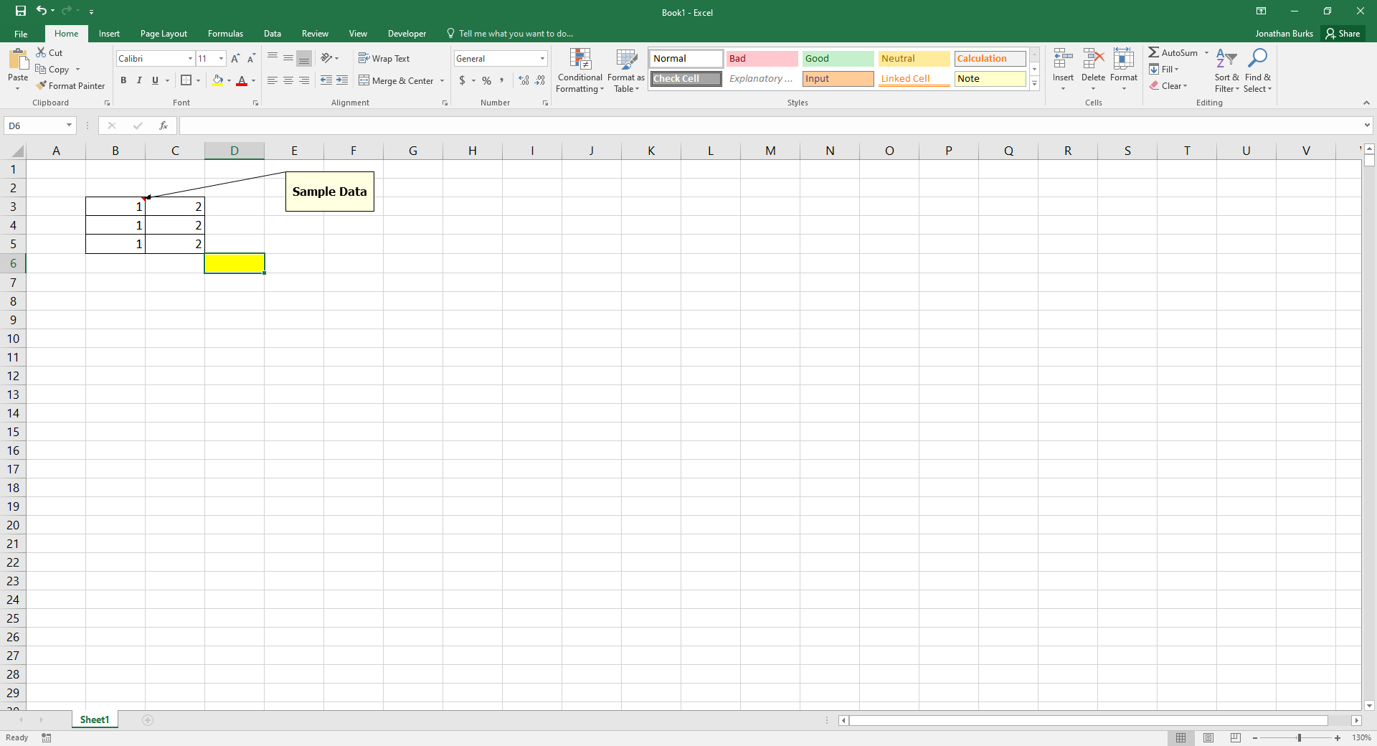Apply Comma Style number format
This screenshot has width=1377, height=746.
click(x=502, y=80)
